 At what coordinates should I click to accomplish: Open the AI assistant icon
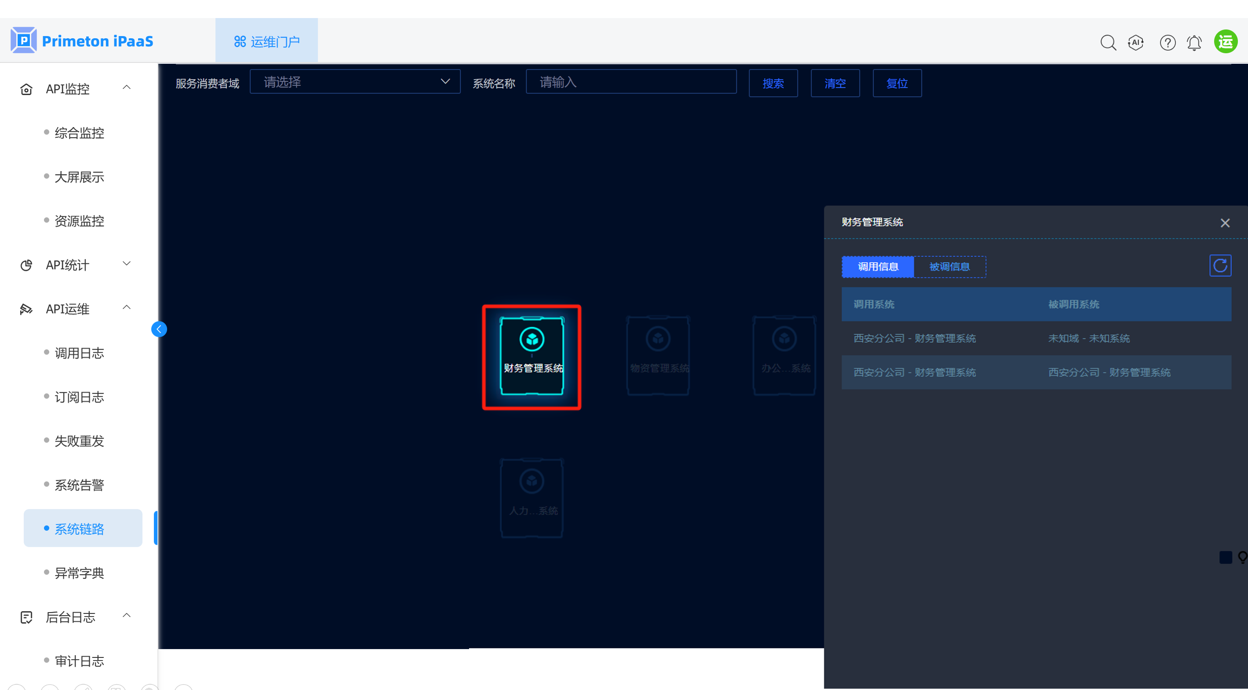tap(1135, 43)
